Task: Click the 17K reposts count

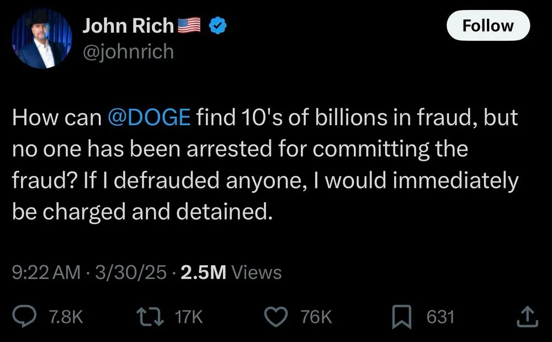Action: (189, 317)
